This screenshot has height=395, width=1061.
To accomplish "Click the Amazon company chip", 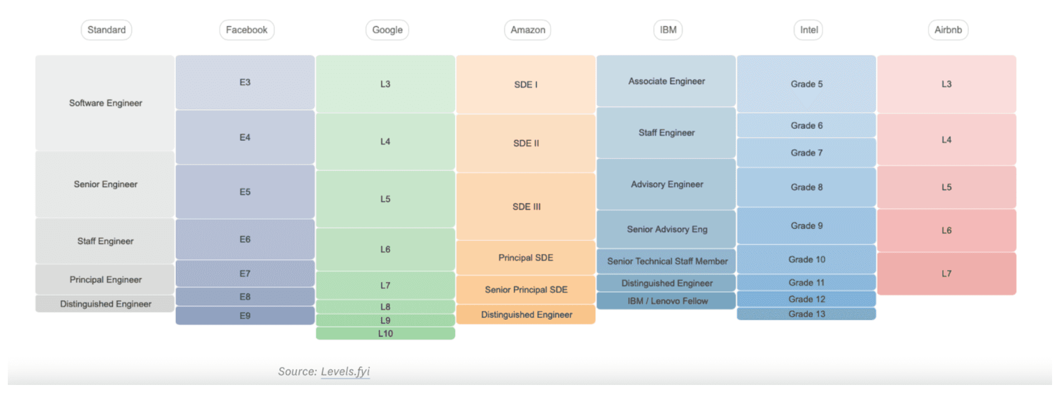I will (528, 30).
